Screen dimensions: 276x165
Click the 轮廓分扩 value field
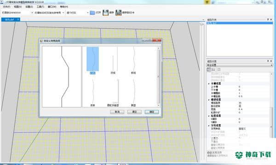(253, 113)
